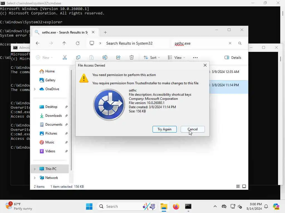Expand the Network tree node
The image size is (285, 213).
coord(35,178)
